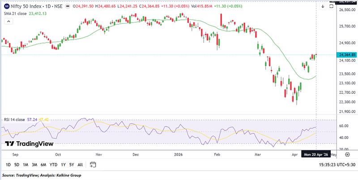Click the SMA 21 close indicator label

(x=15, y=14)
